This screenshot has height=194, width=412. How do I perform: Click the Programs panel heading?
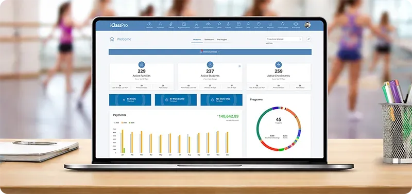click(256, 99)
